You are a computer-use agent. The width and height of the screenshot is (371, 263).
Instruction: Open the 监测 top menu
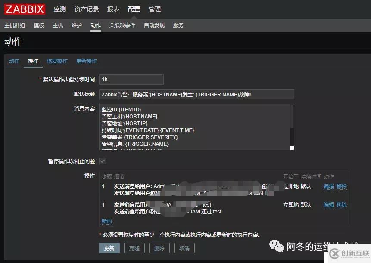pos(60,9)
